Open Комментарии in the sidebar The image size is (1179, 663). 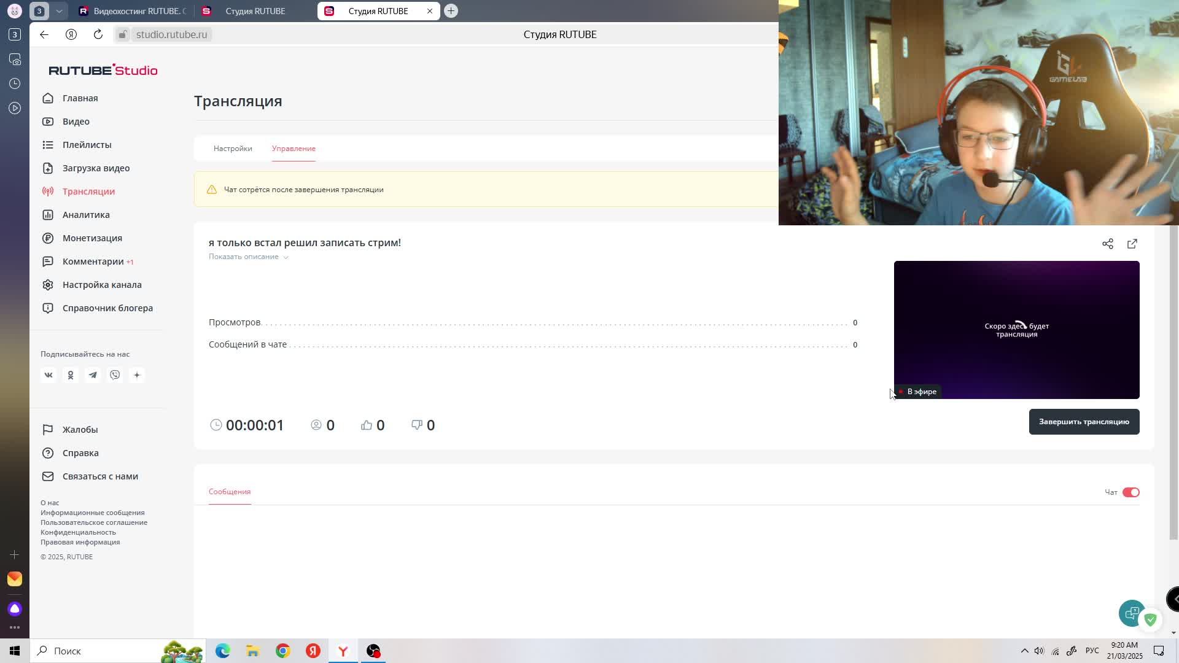click(x=93, y=262)
